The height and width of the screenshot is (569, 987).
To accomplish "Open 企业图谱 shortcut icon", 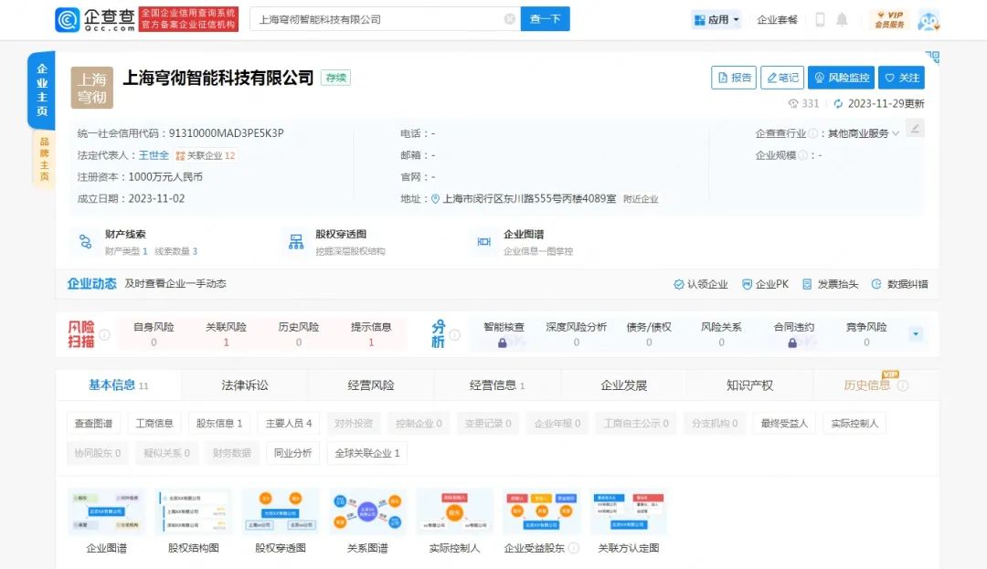I will [x=483, y=241].
